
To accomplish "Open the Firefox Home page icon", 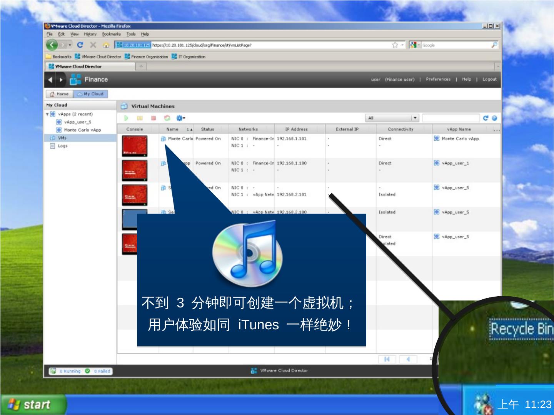I will click(106, 45).
